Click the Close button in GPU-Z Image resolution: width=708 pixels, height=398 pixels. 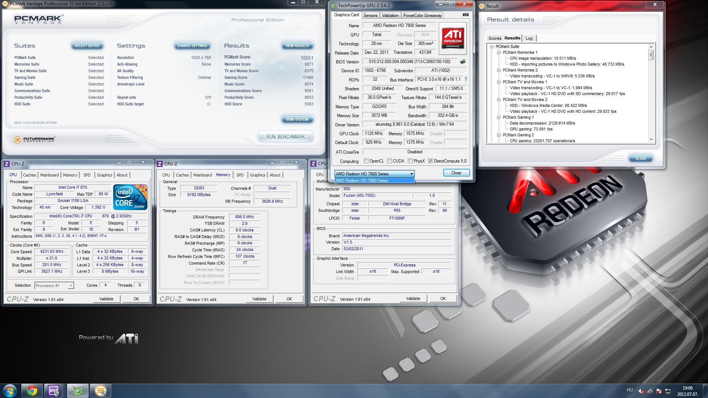(456, 173)
